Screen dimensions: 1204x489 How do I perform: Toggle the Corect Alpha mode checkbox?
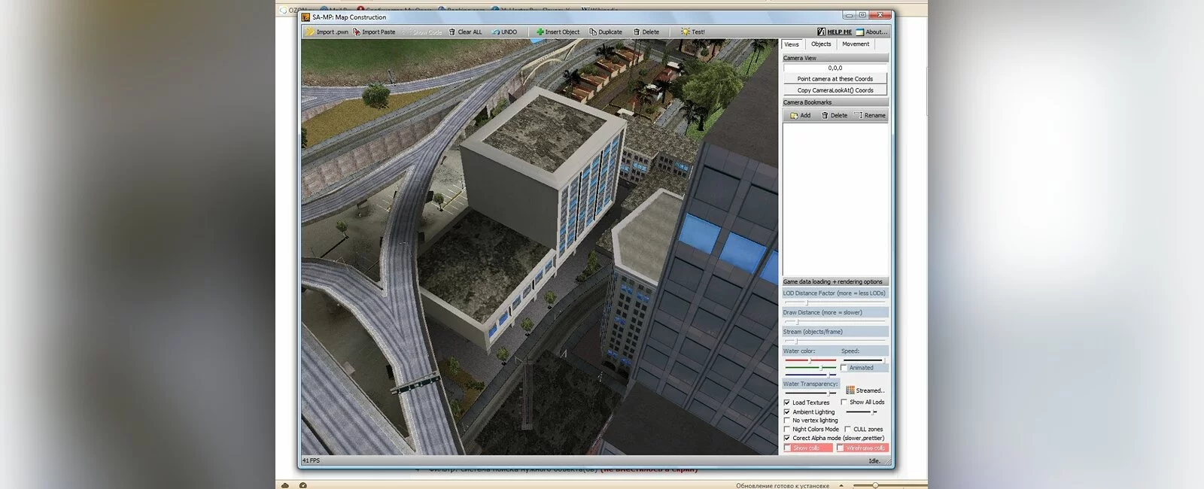click(x=787, y=438)
